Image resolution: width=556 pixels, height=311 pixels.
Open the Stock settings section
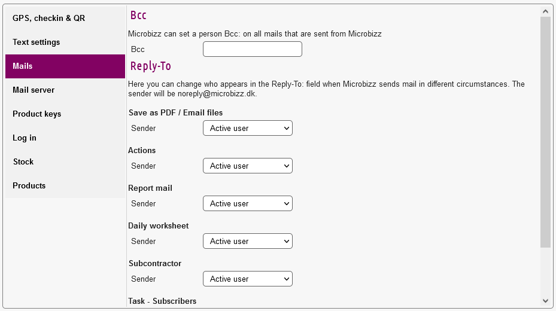click(x=23, y=162)
